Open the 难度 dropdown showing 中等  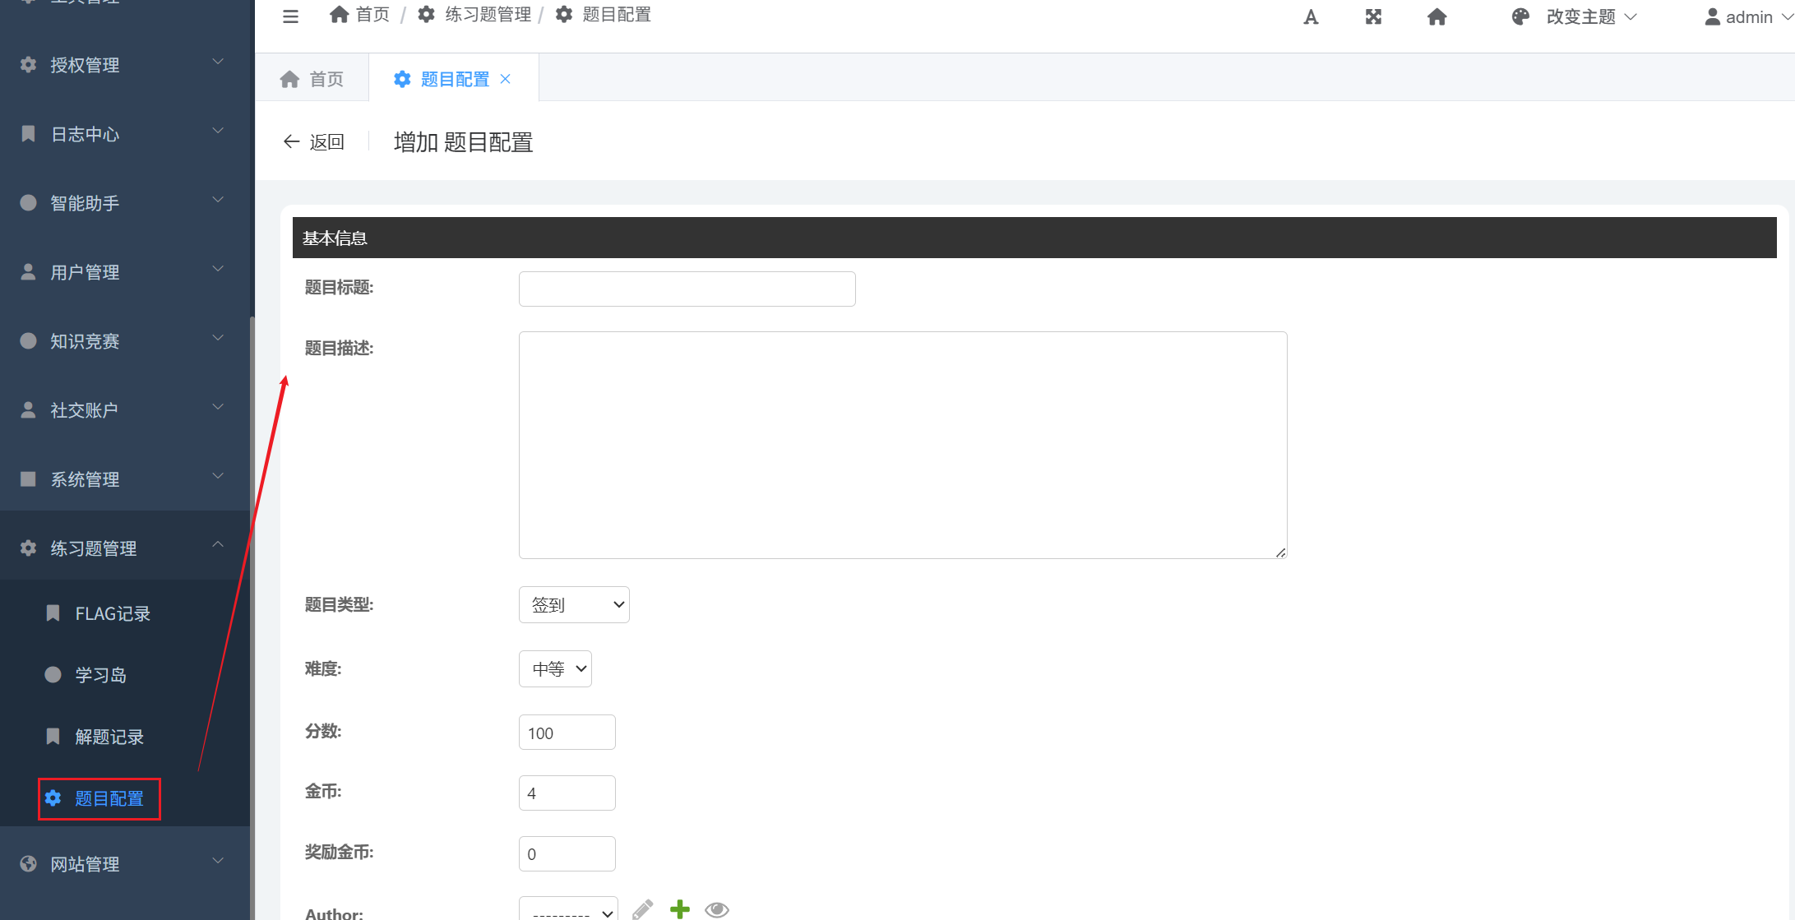pos(555,669)
